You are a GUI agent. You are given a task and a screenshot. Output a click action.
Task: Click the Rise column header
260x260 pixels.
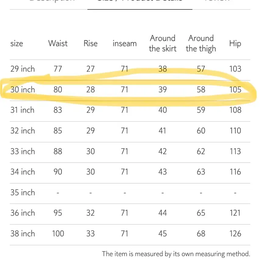90,44
